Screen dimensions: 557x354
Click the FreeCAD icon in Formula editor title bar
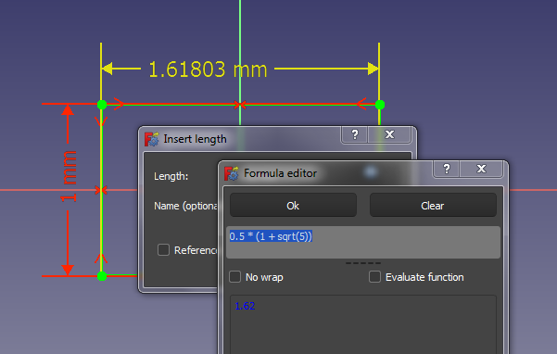[232, 173]
